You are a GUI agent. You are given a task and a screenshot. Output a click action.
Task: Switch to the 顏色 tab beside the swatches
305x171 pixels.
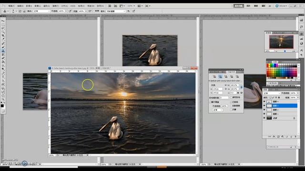[x=269, y=62]
